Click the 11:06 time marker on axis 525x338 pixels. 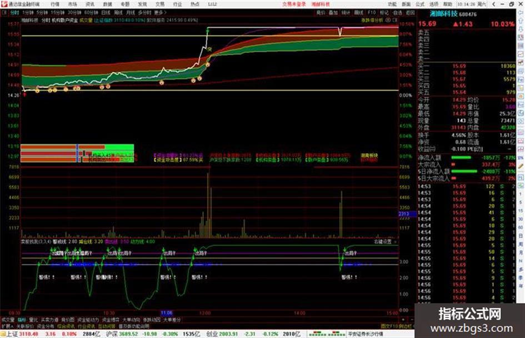[x=167, y=313]
